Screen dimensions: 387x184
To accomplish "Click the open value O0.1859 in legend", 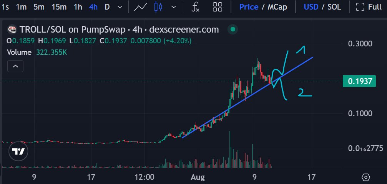I will (21, 41).
